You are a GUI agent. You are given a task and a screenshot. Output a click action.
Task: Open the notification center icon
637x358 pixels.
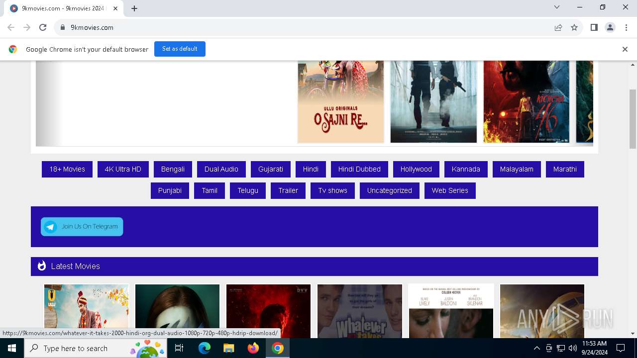click(621, 348)
